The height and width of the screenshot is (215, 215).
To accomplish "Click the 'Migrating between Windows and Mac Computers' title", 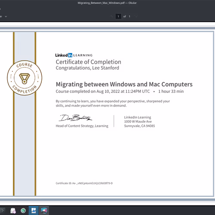I will coord(124,84).
